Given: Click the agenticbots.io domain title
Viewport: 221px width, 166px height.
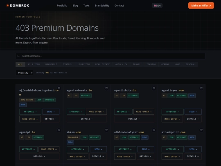Looking at the screenshot, I should [x=125, y=90].
